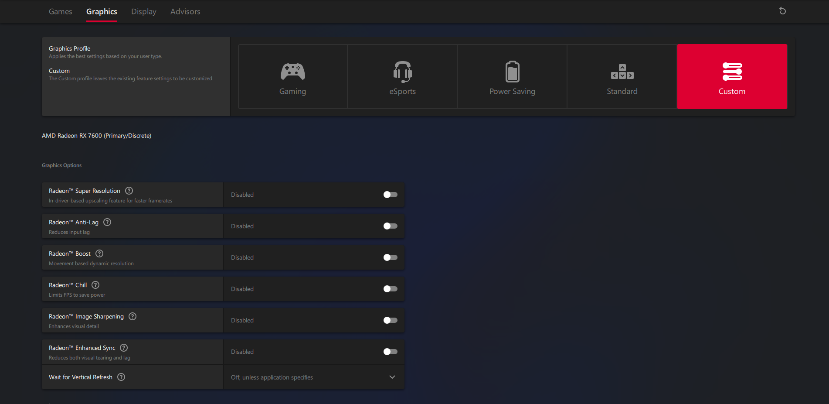
Task: Choose the eSports headset icon
Action: [403, 72]
